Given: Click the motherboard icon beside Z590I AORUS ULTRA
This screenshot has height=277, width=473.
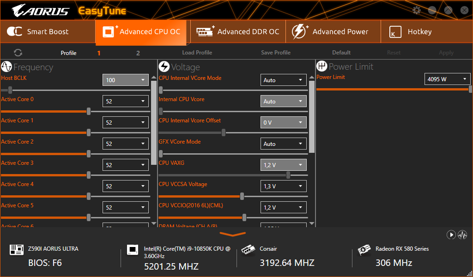Looking at the screenshot, I should [17, 250].
